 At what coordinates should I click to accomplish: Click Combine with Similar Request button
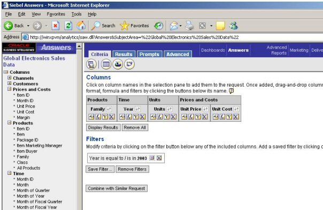coord(117,189)
